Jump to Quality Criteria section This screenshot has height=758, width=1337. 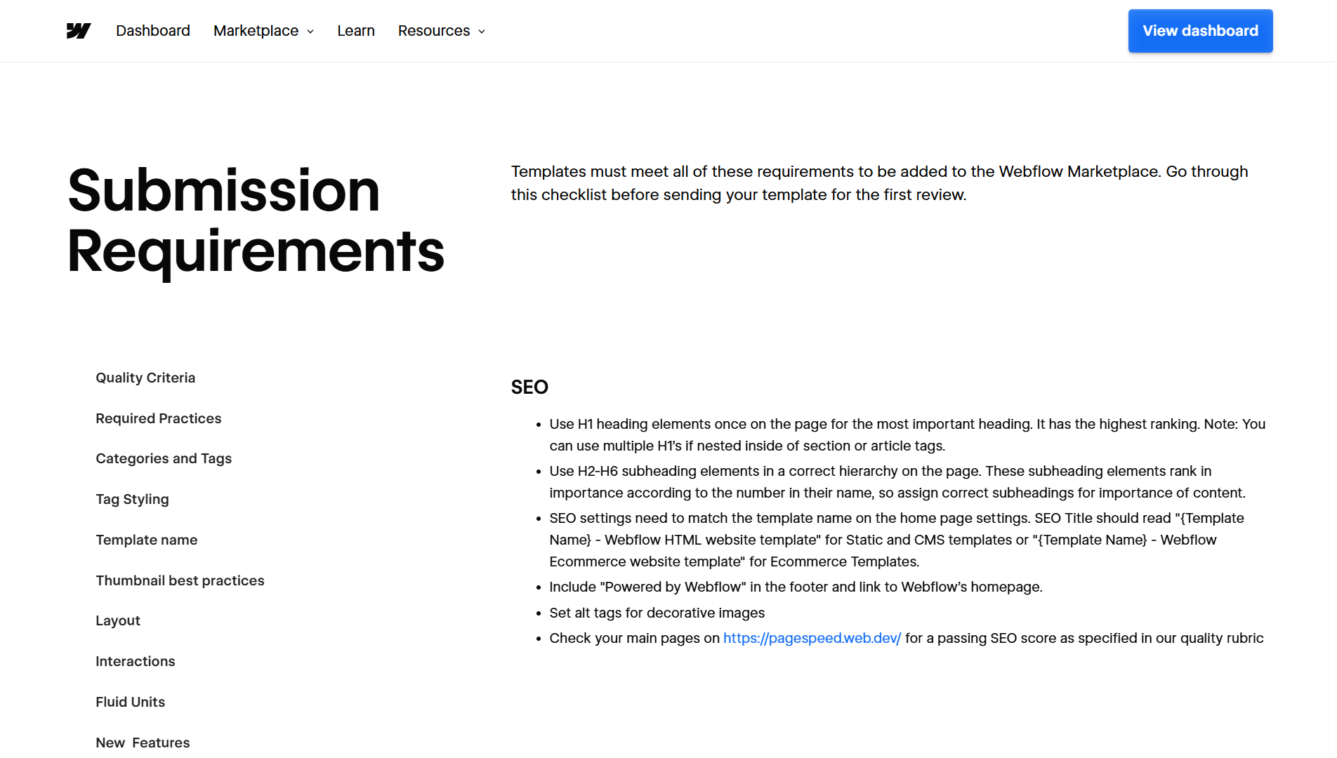pyautogui.click(x=145, y=378)
